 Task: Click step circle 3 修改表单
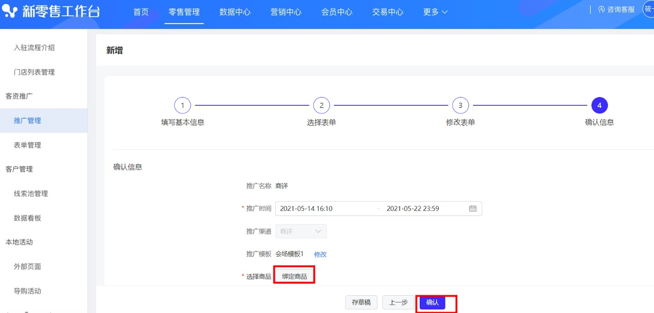point(460,105)
